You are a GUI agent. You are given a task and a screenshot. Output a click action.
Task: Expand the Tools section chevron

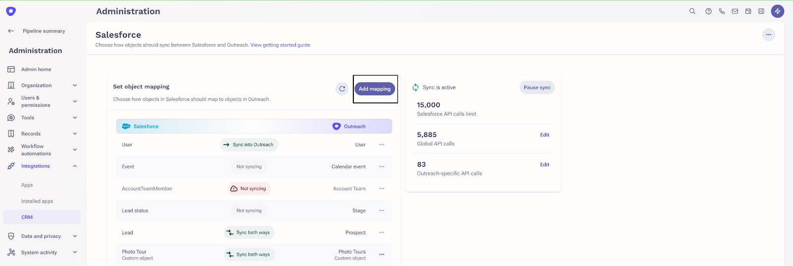[75, 118]
